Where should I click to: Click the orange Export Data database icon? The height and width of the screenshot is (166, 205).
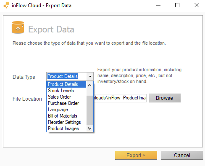tap(18, 27)
